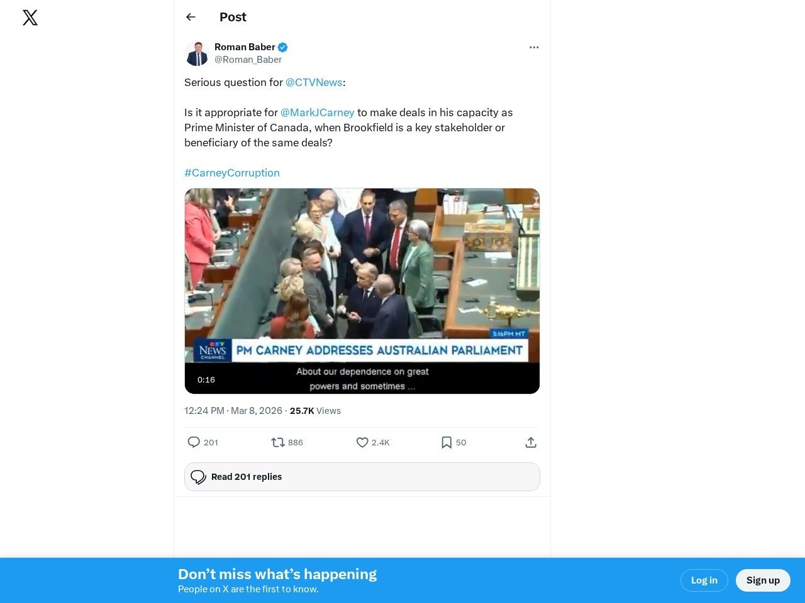Viewport: 805px width, 603px height.
Task: Open the more options ellipsis menu
Action: tap(534, 47)
